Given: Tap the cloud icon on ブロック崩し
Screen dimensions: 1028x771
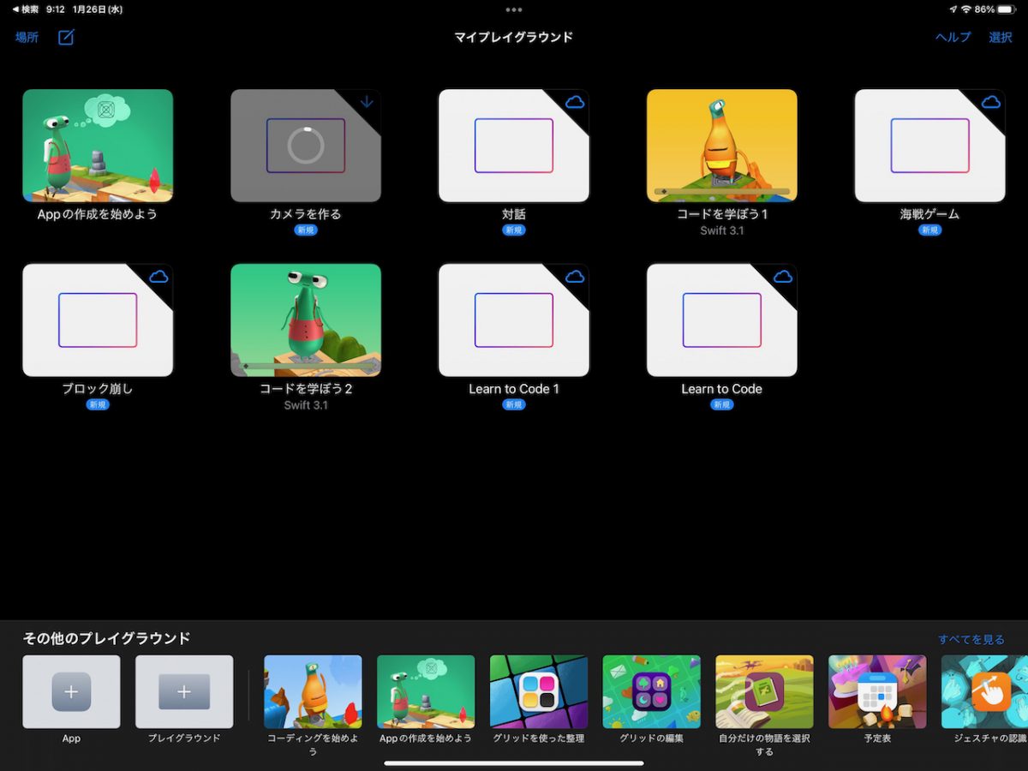Looking at the screenshot, I should [x=158, y=277].
